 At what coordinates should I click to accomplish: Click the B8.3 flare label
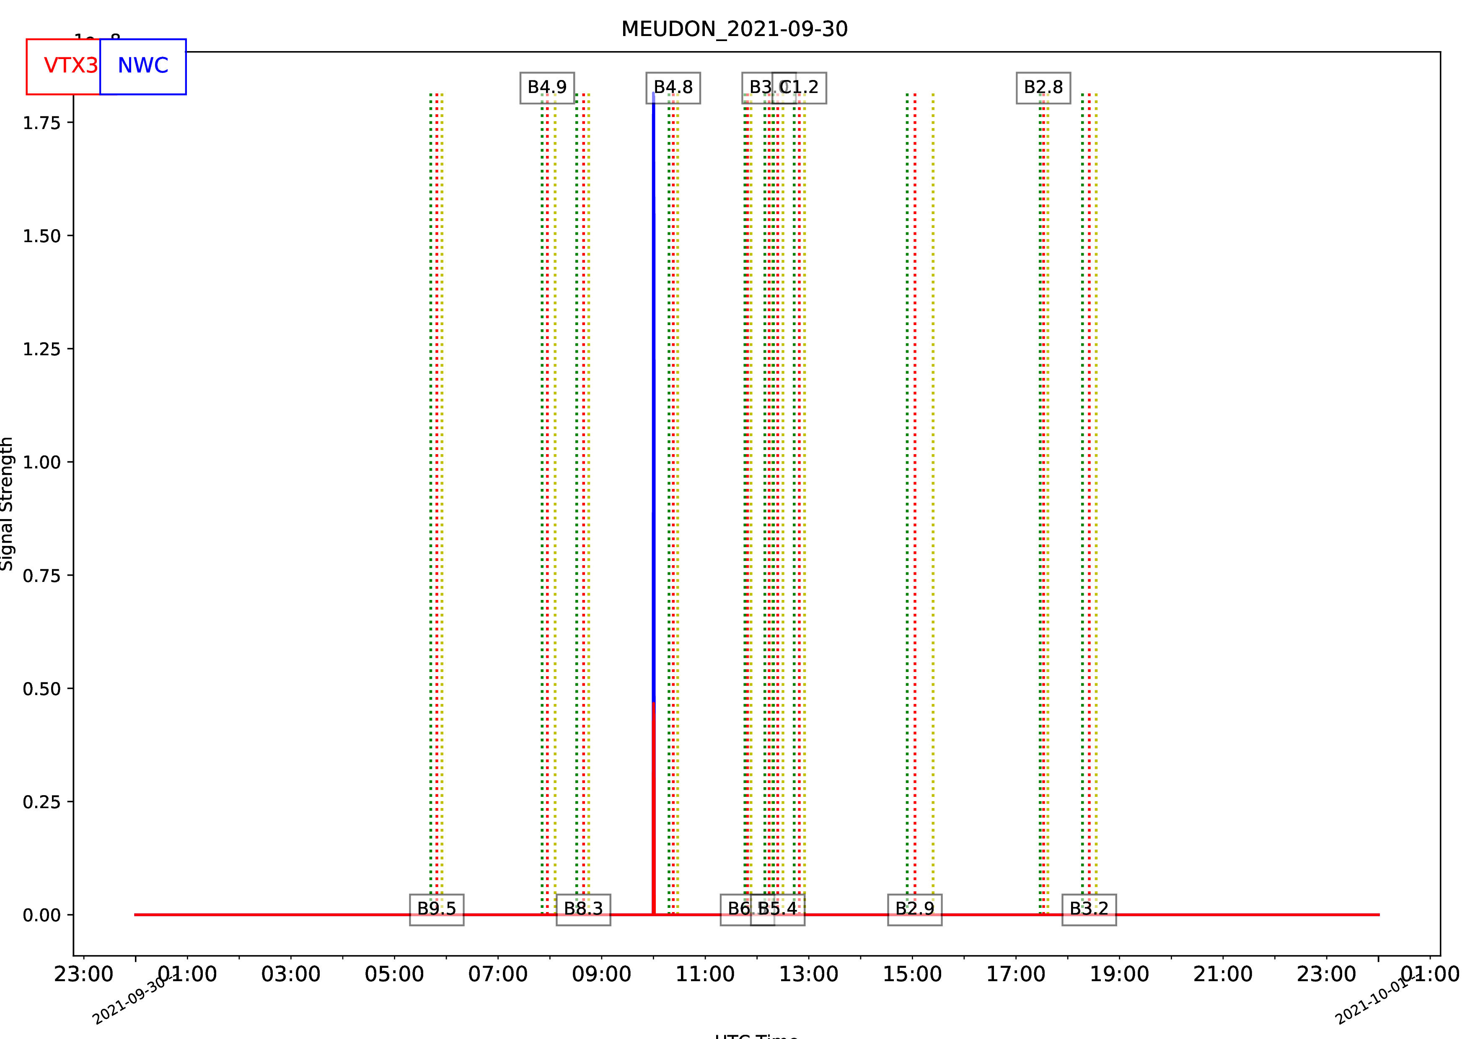pyautogui.click(x=583, y=909)
